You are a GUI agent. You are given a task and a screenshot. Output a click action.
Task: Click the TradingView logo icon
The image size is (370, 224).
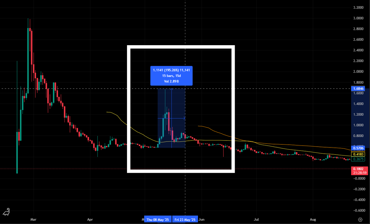pyautogui.click(x=6, y=211)
